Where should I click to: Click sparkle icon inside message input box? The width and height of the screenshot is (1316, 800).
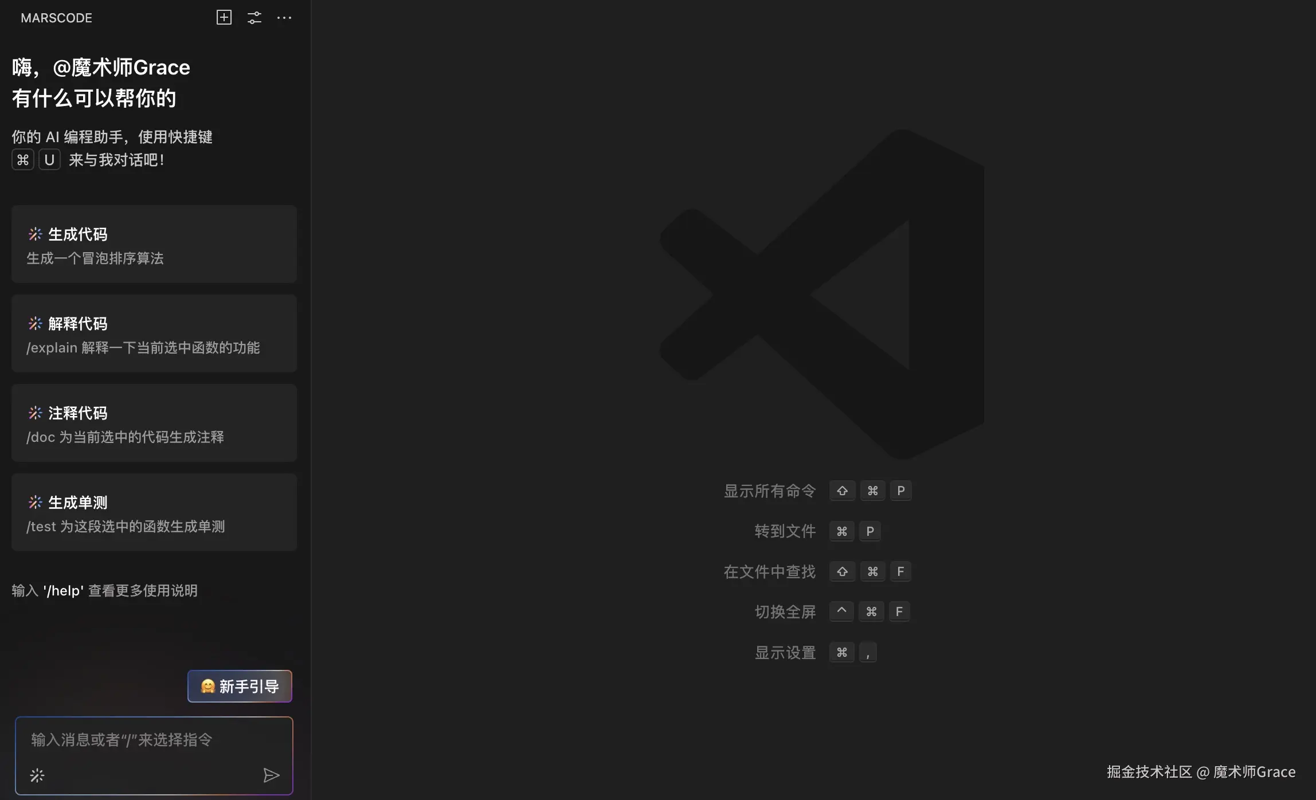pyautogui.click(x=37, y=775)
